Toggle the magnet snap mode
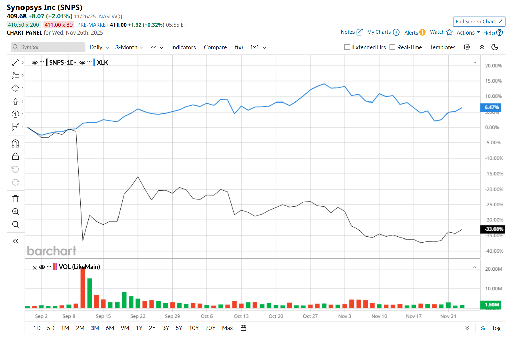 point(15,144)
